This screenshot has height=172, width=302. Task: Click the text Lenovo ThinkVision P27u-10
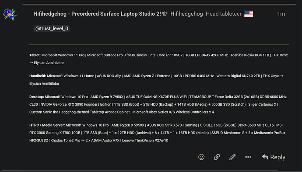[x=145, y=141]
